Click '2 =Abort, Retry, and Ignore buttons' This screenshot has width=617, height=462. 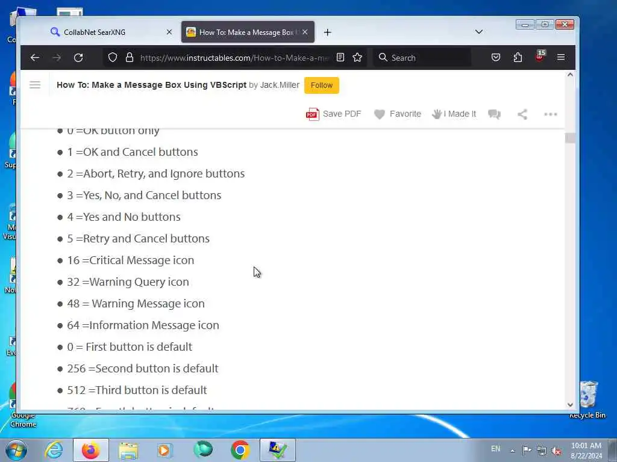click(x=156, y=174)
